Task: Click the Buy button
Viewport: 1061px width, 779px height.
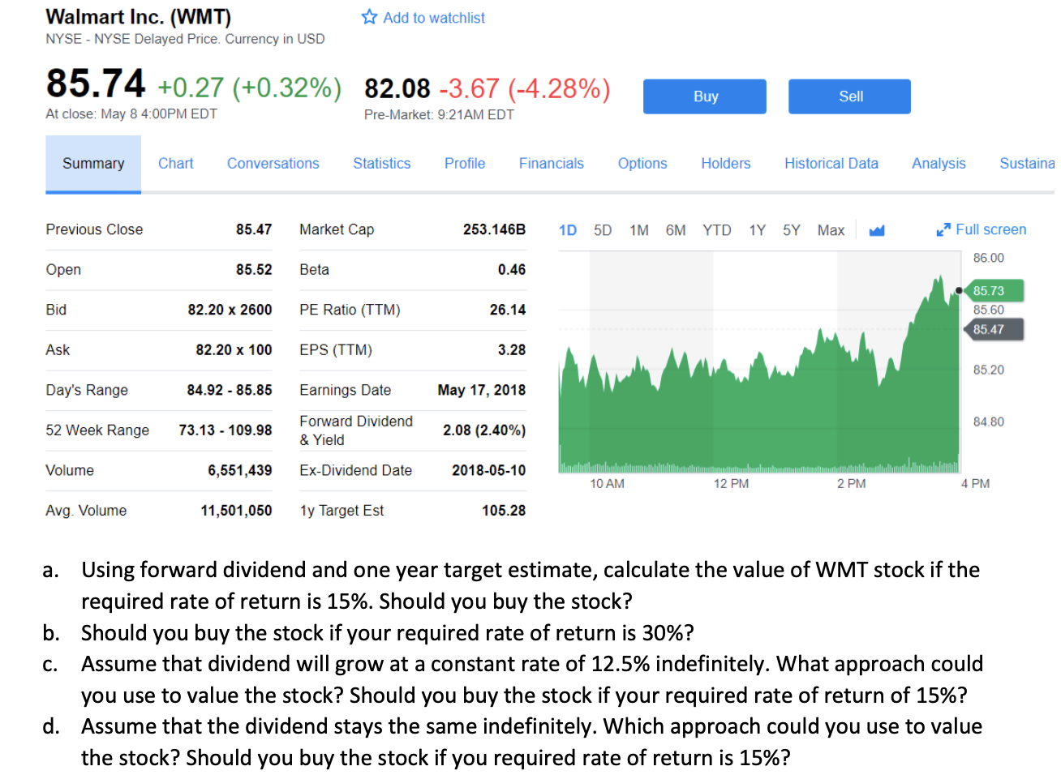Action: [705, 96]
